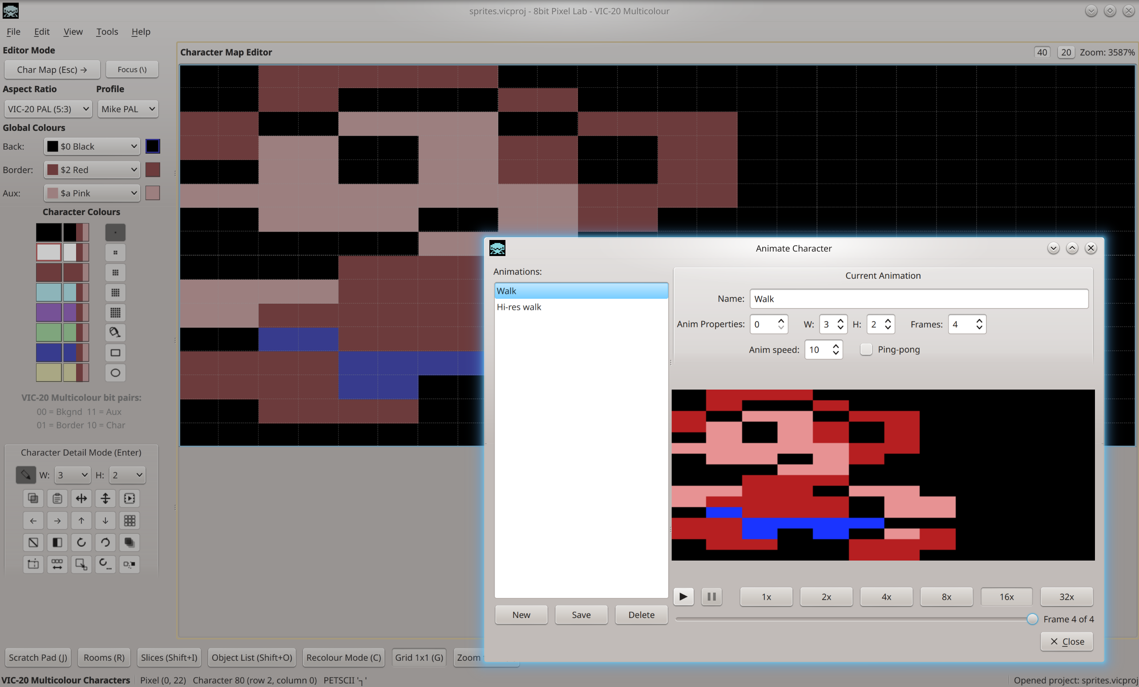1139x687 pixels.
Task: Rotate character counter-clockwise
Action: click(105, 542)
